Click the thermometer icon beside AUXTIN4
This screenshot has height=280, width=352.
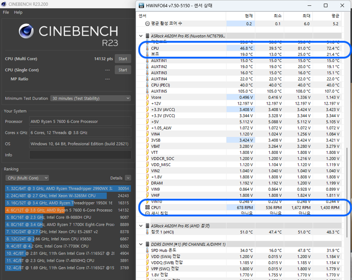(147, 79)
